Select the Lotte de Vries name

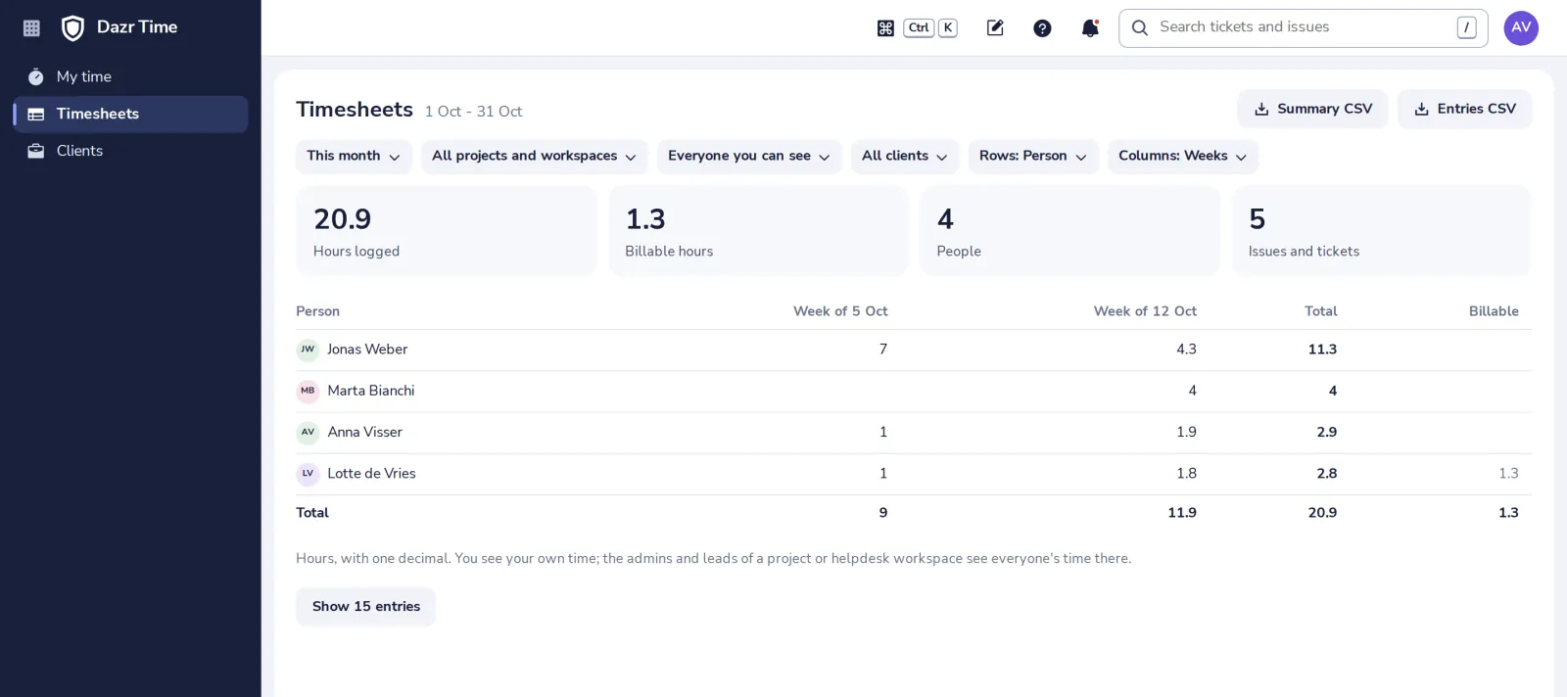click(371, 474)
